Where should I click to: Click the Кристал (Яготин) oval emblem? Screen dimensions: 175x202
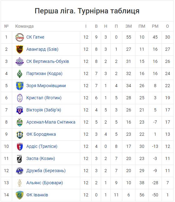20,98
